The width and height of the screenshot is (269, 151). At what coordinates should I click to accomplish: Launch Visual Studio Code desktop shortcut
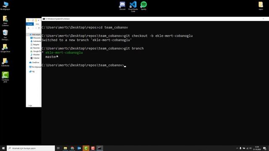(133, 7)
